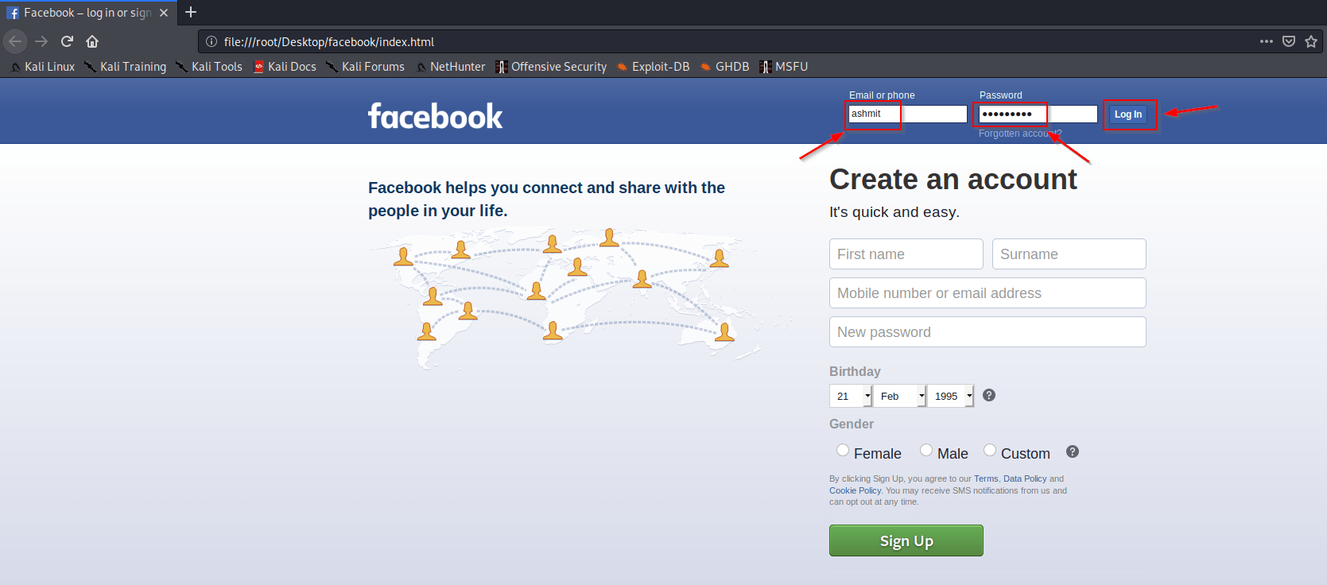Open Kali Training bookmark
The image size is (1327, 585).
click(x=126, y=67)
